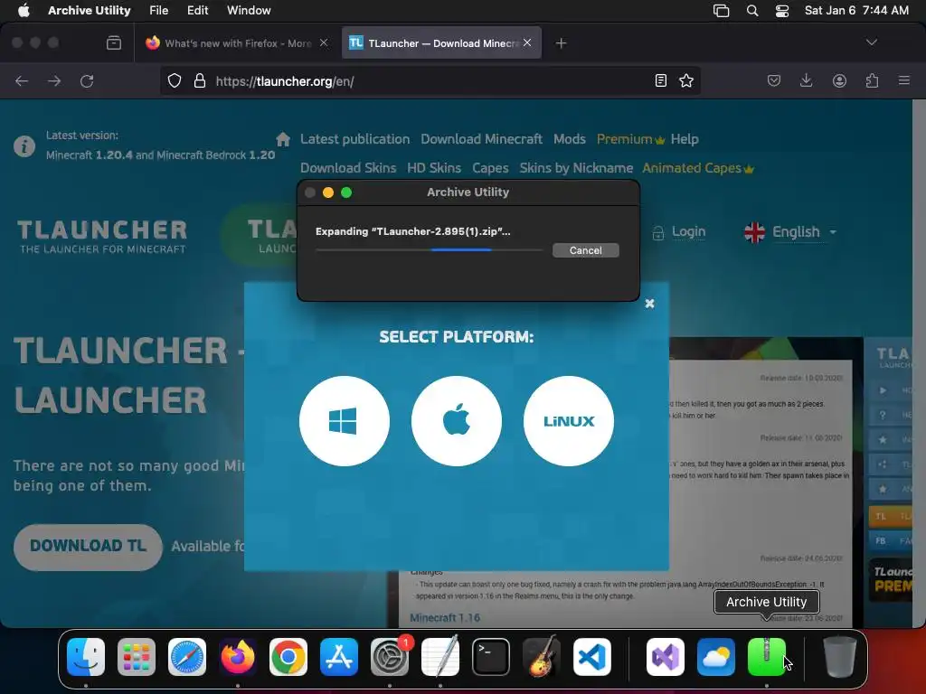Viewport: 926px width, 694px height.
Task: Open Terminal from the Dock
Action: (x=491, y=657)
